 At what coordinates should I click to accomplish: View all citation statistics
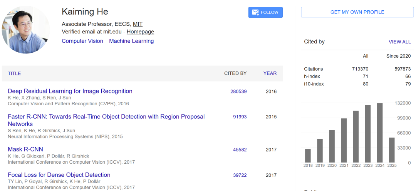point(399,42)
